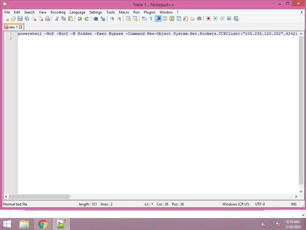Open Find with the binoculars icon
The image size is (306, 230).
coord(96,19)
